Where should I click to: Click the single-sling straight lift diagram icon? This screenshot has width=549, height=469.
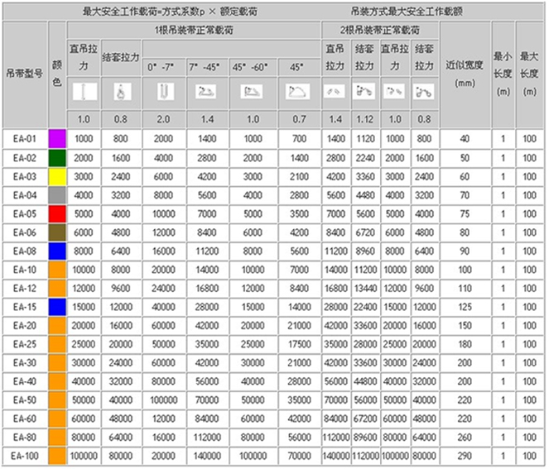click(x=84, y=92)
